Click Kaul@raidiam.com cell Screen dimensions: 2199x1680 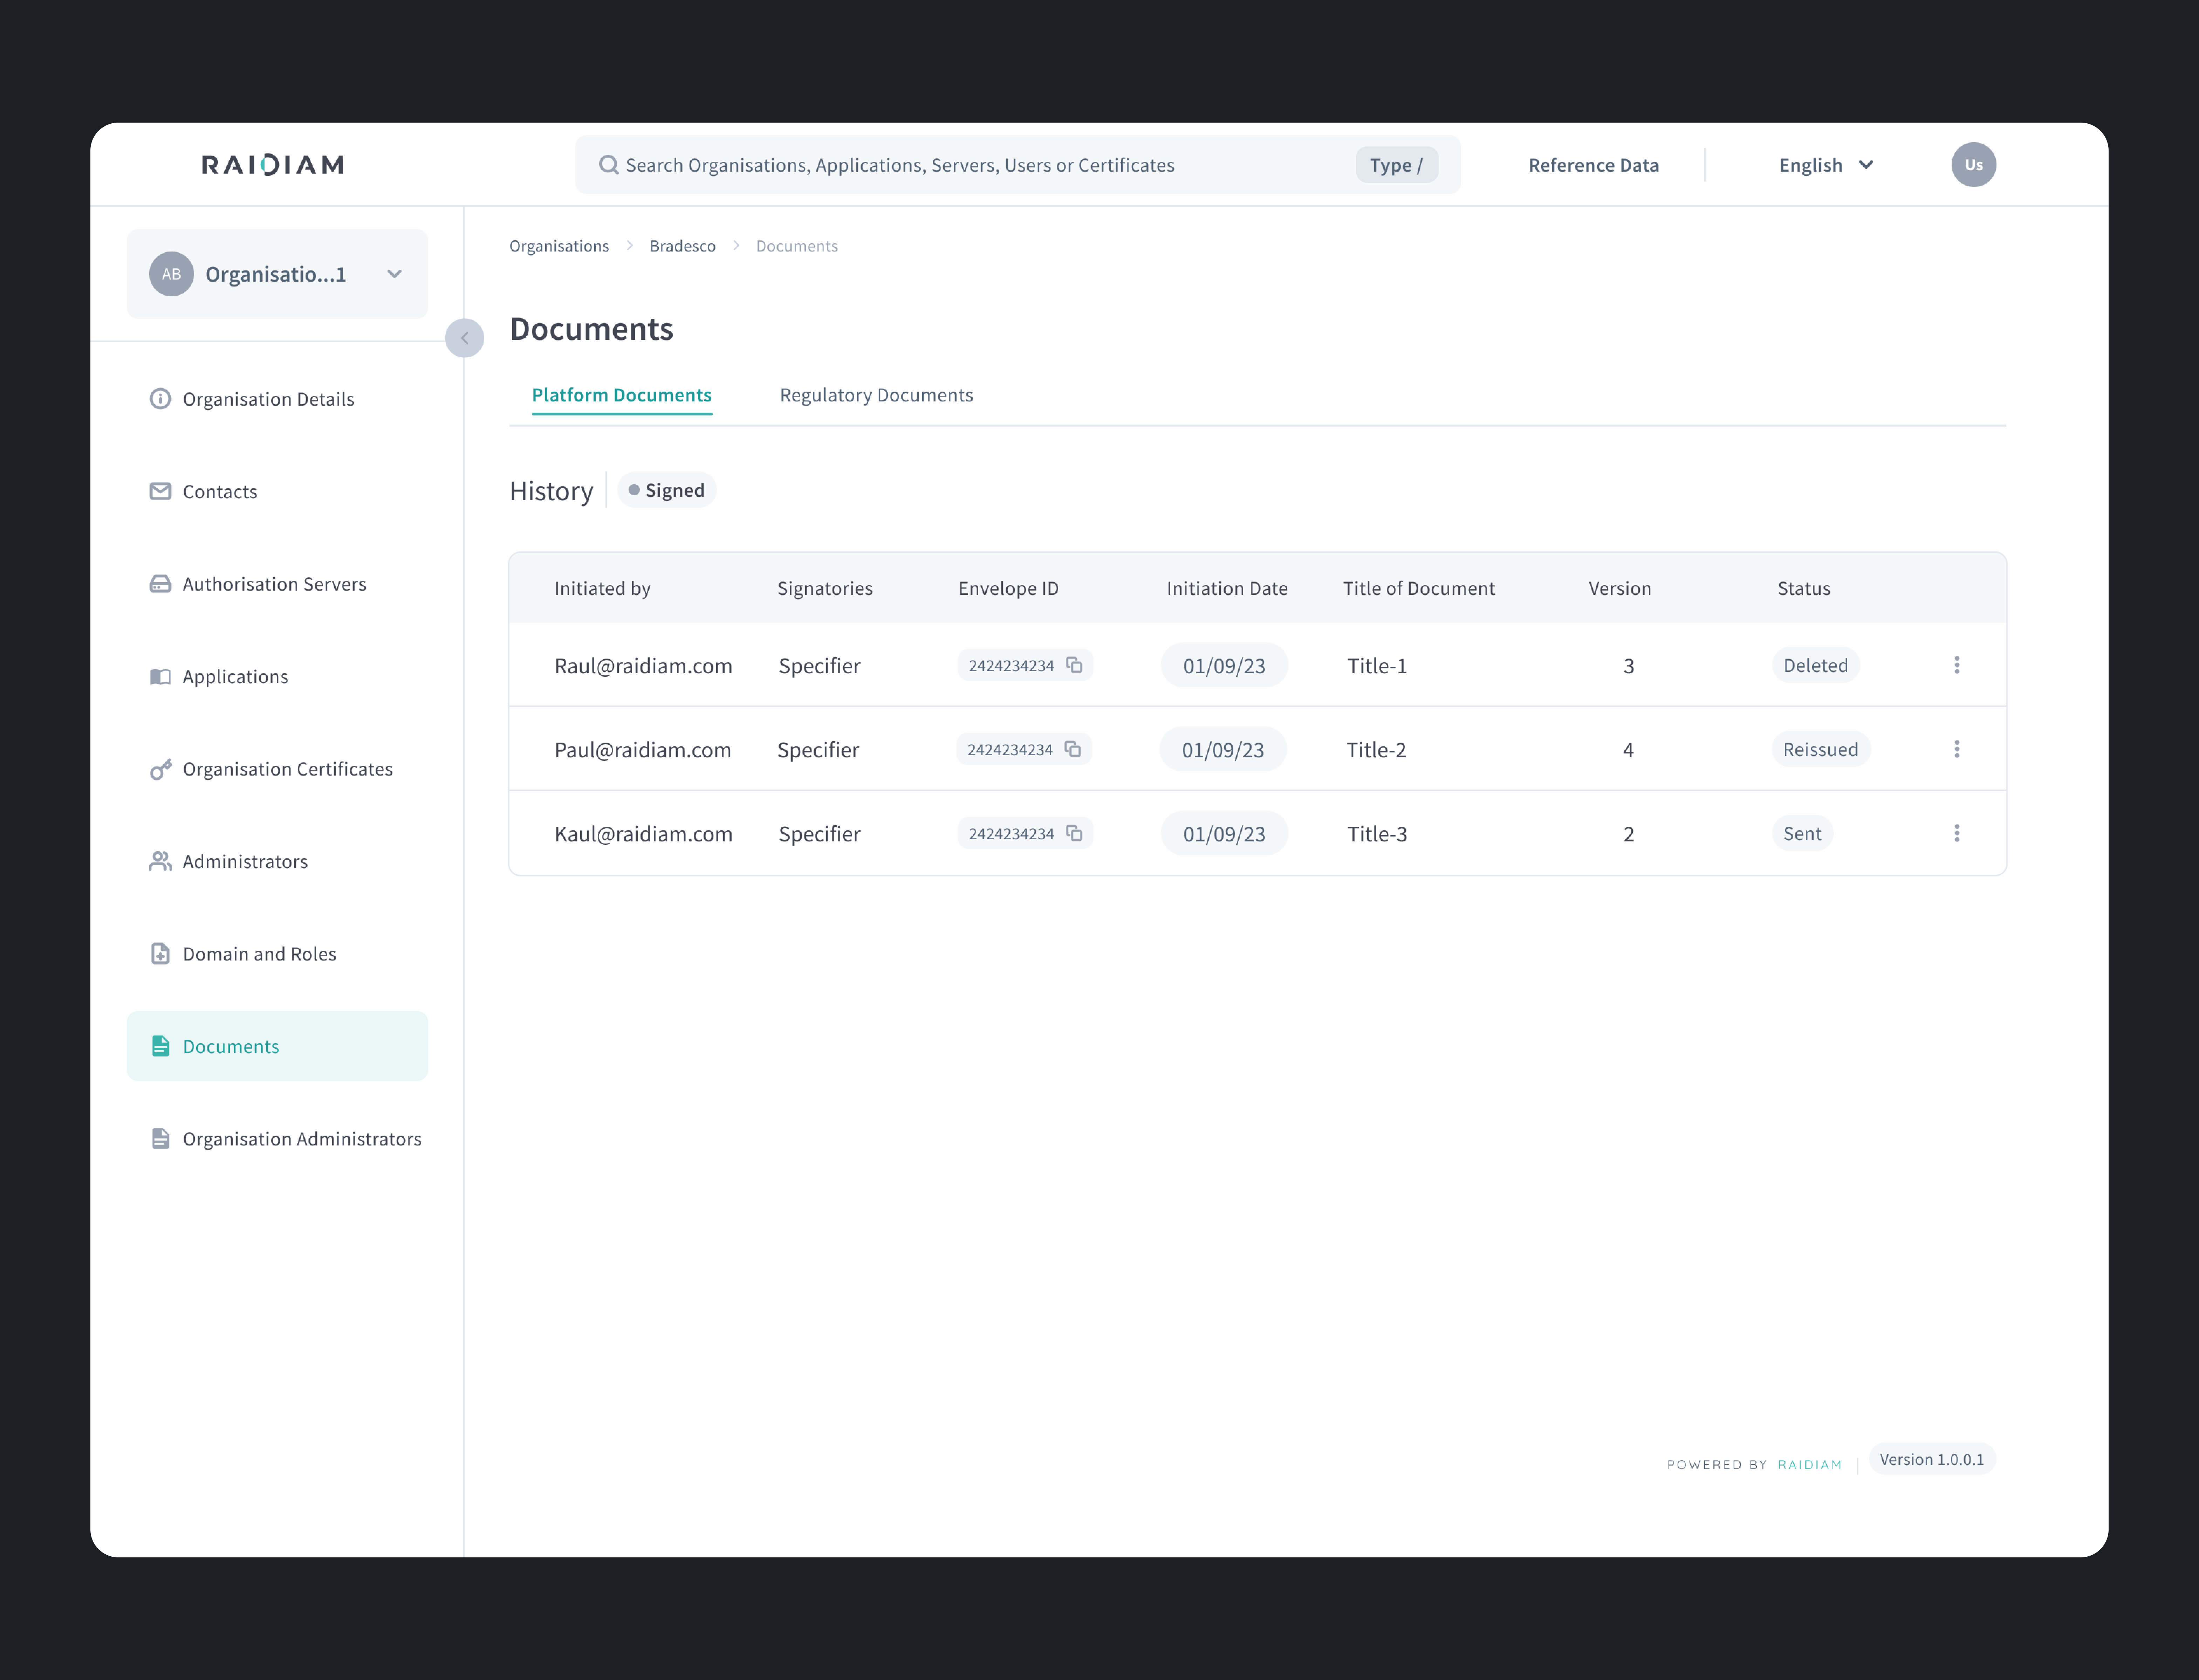tap(643, 834)
